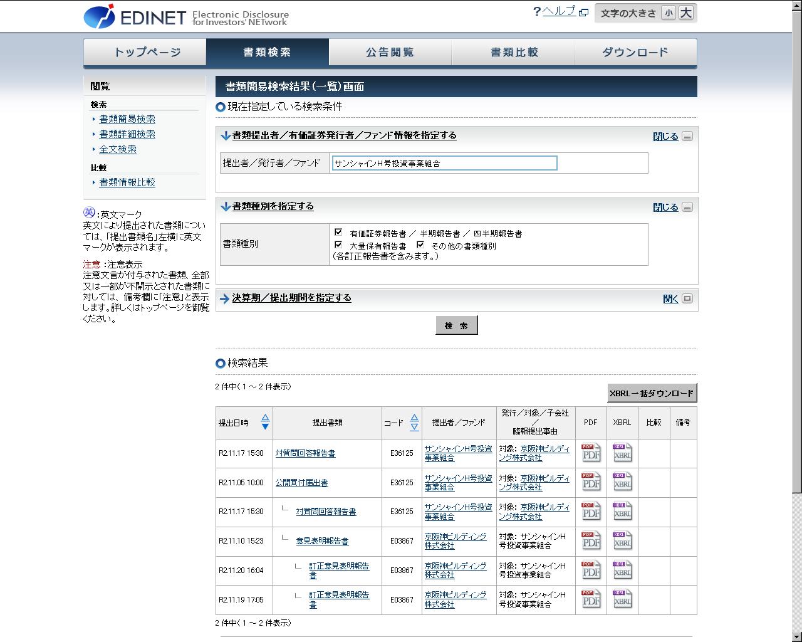The height and width of the screenshot is (642, 802).
Task: Click the vertical page scrollbar
Action: (796, 251)
